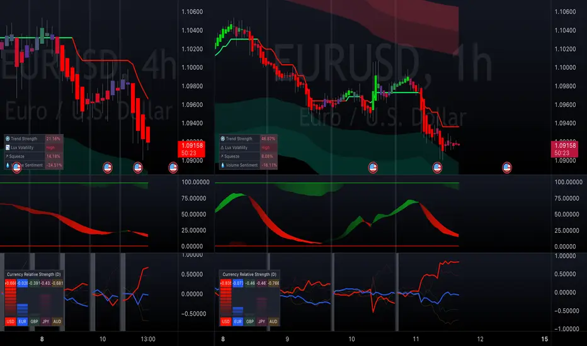Open US flag event just after 10 on 4h chart

coord(108,167)
